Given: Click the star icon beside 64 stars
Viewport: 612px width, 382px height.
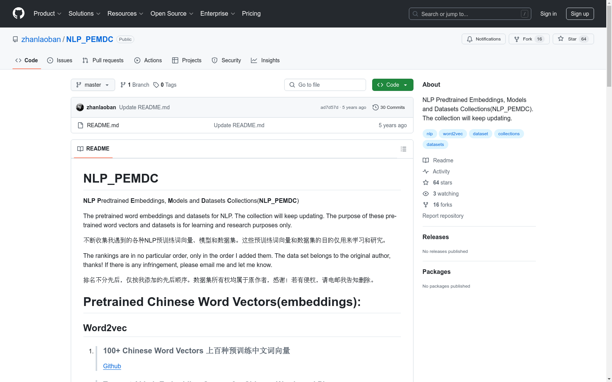Looking at the screenshot, I should pyautogui.click(x=426, y=183).
